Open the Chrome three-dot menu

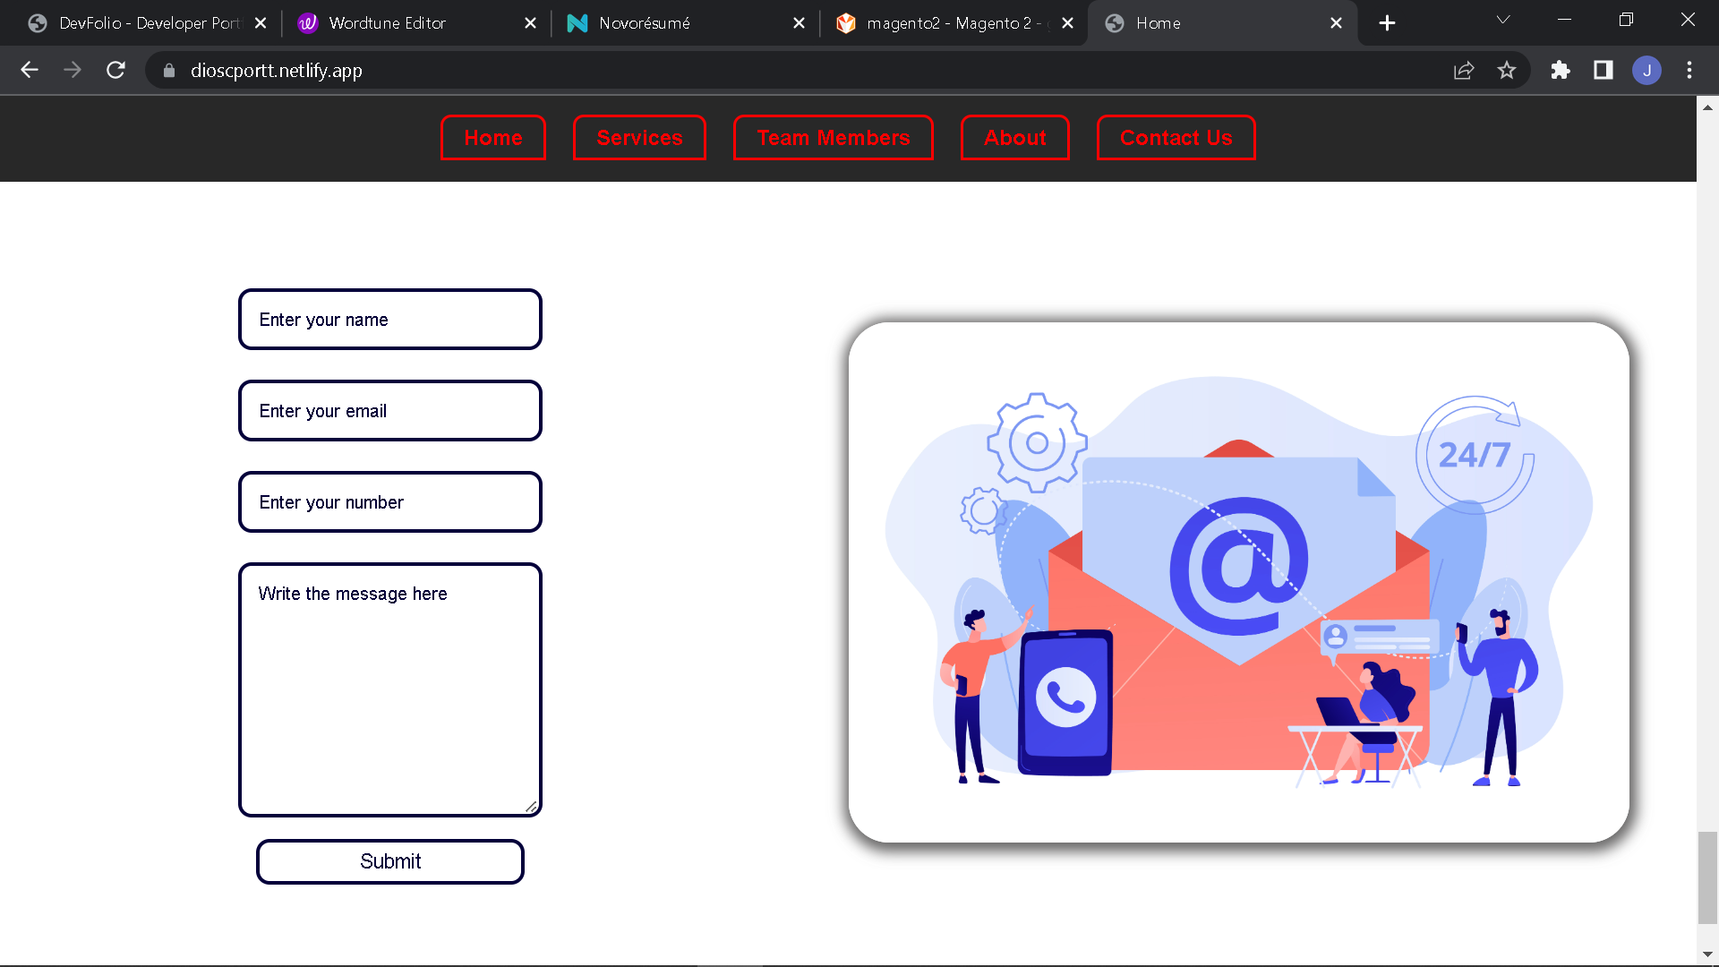tap(1689, 70)
